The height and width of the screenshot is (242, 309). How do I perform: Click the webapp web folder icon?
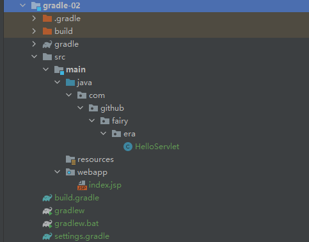click(70, 172)
